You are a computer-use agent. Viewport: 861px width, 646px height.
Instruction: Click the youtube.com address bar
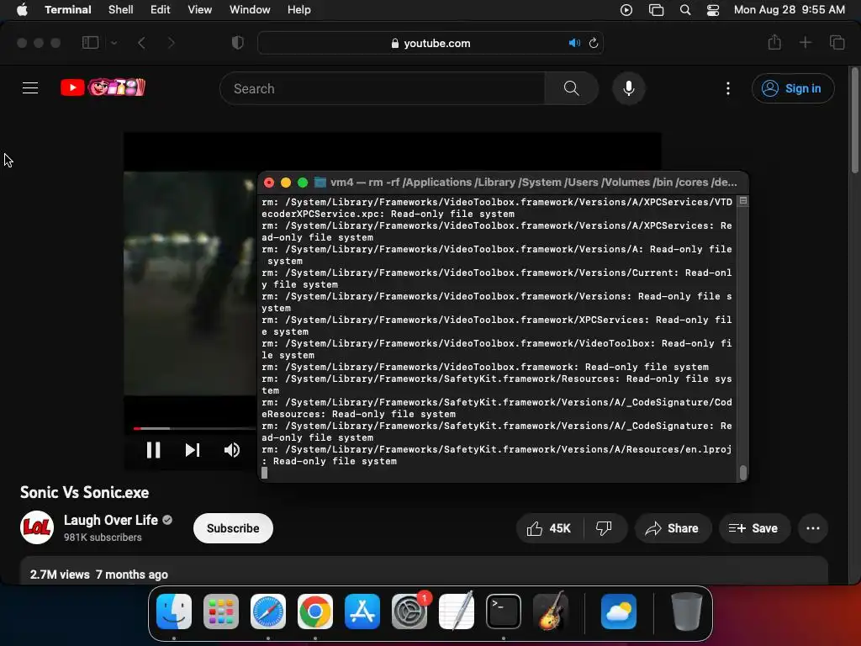click(x=430, y=43)
